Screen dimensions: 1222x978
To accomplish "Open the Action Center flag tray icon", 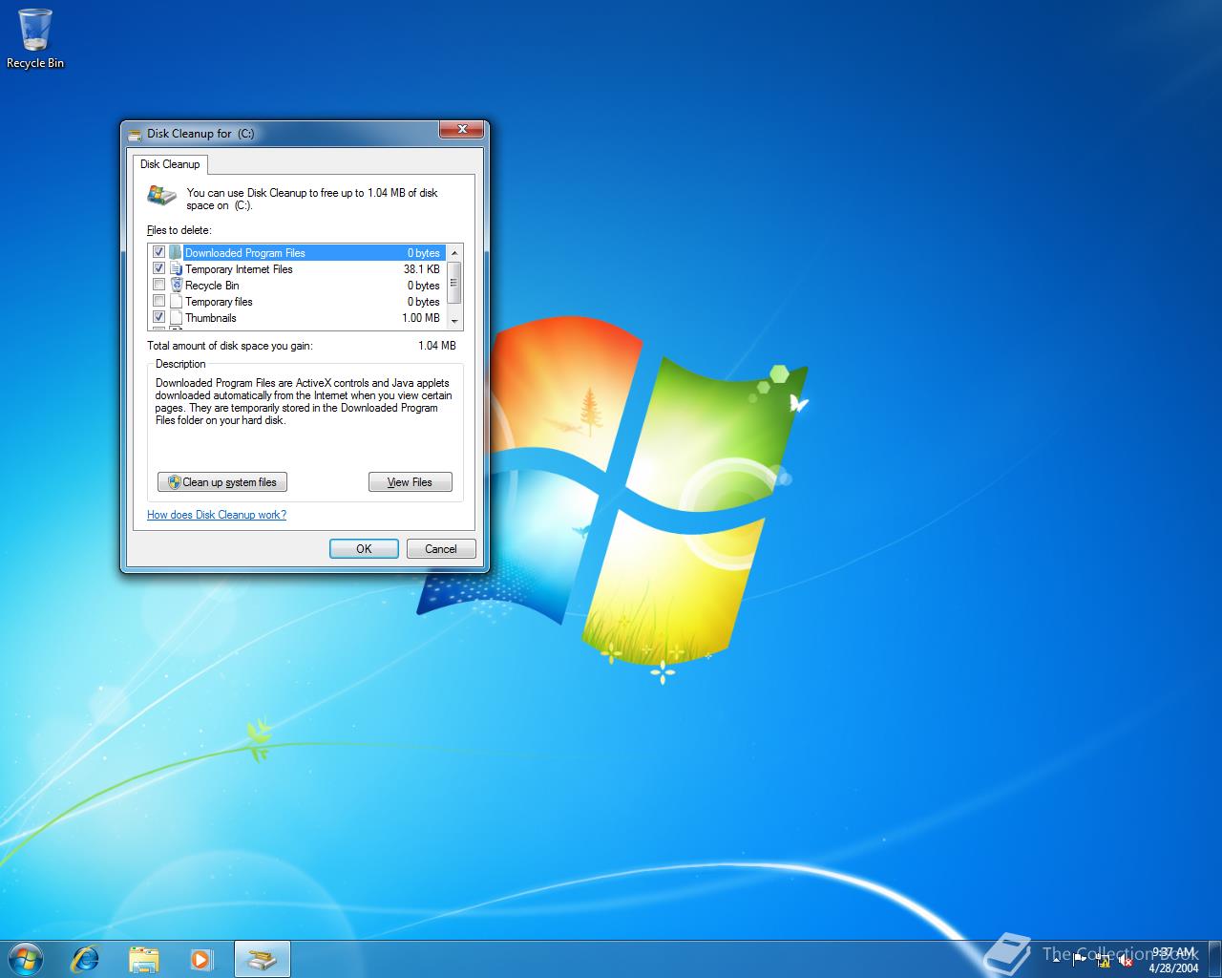I will click(x=1080, y=959).
